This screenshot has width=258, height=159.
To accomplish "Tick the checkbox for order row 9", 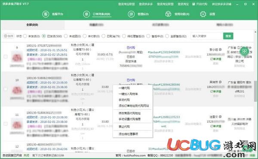I will (6, 56).
